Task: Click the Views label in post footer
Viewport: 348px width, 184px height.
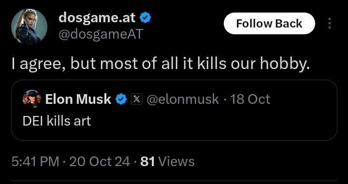Action: [176, 161]
